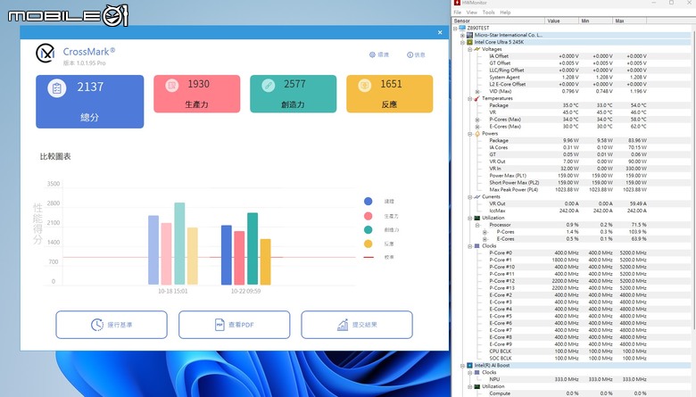Click the motherboard icon beside Micro-Star International

coord(469,35)
